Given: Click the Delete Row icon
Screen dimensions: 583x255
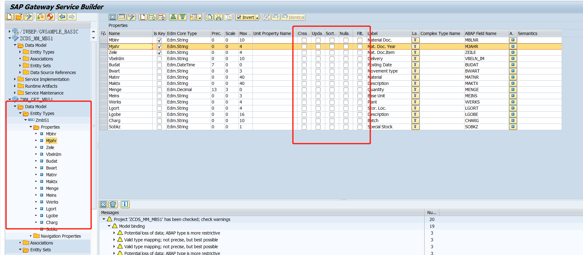Looking at the screenshot, I should click(x=162, y=17).
